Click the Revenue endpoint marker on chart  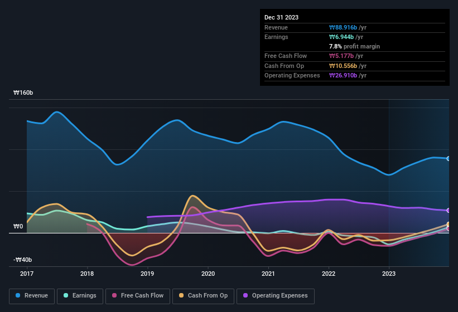[449, 159]
